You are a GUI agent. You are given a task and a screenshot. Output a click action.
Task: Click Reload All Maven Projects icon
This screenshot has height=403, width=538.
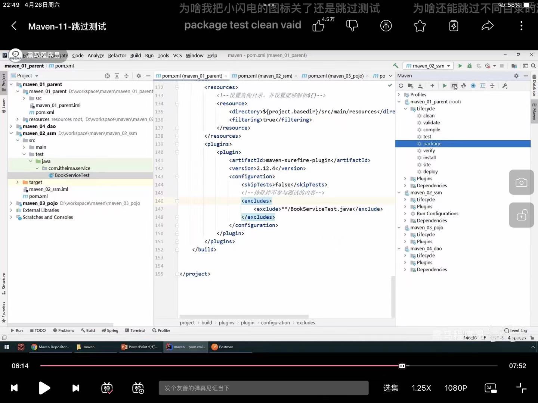pos(401,86)
